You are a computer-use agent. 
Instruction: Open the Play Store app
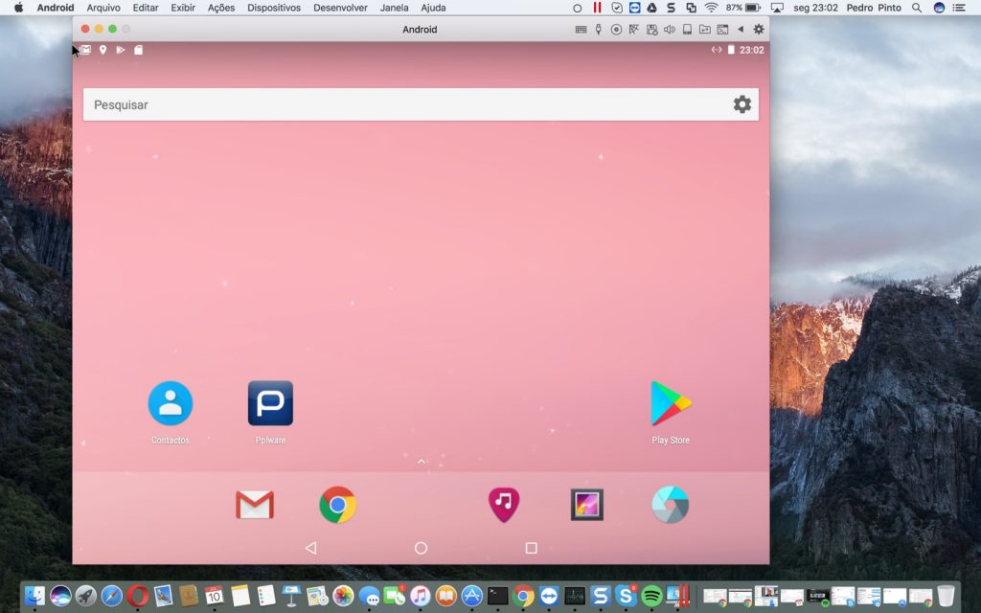click(x=670, y=404)
